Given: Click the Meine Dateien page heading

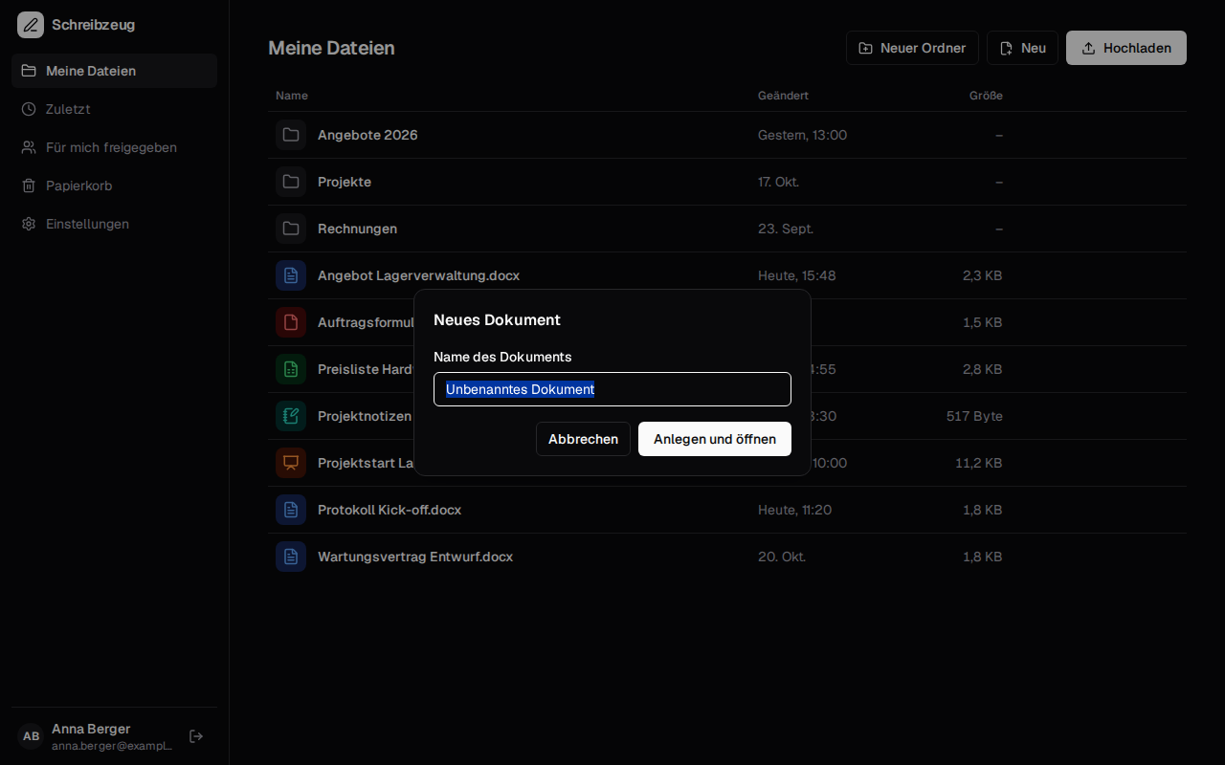Looking at the screenshot, I should pyautogui.click(x=331, y=48).
